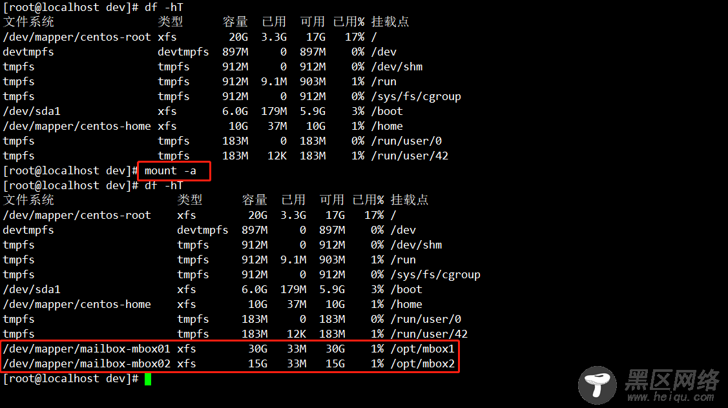Click '/dev/shm' mount point in the first df output

(397, 67)
